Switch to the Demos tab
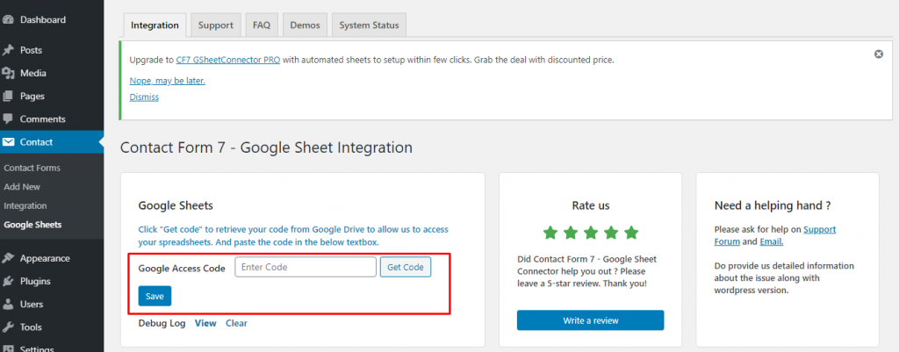The image size is (899, 352). pyautogui.click(x=305, y=25)
